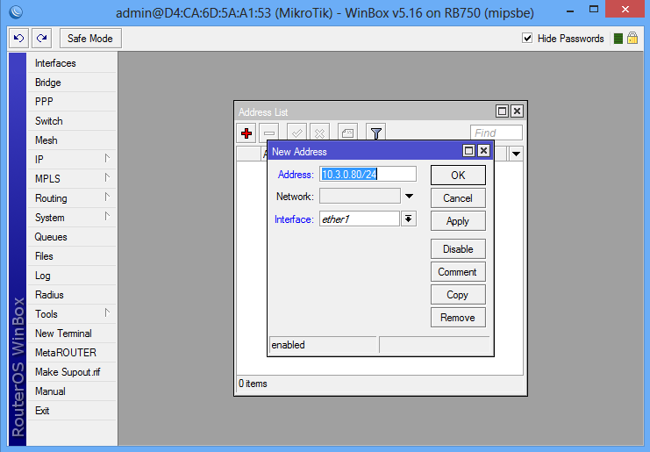
Task: Open the MetaROUTER menu
Action: click(x=72, y=353)
